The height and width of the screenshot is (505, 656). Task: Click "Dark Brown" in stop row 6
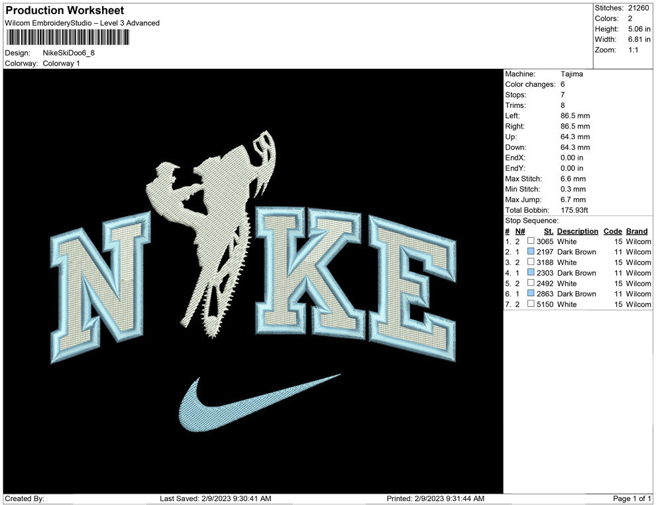pos(576,294)
